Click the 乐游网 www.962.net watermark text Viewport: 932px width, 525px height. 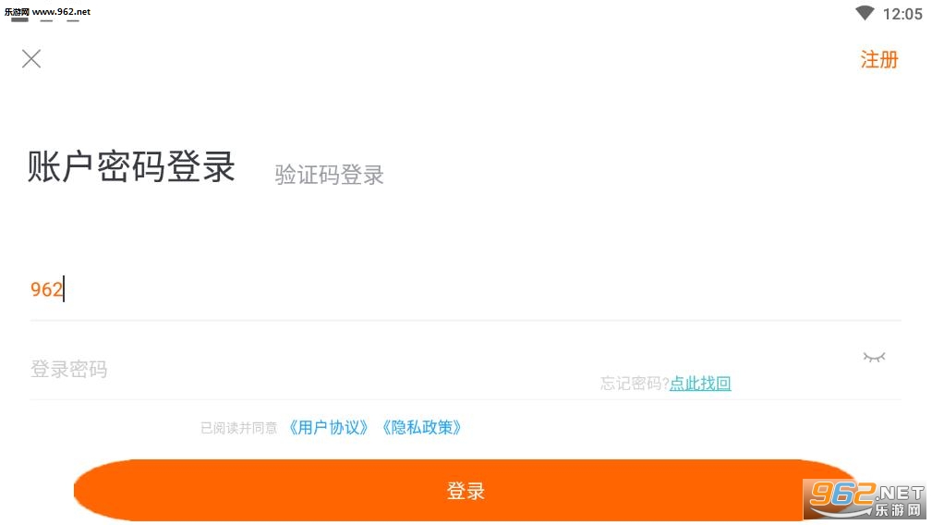pyautogui.click(x=47, y=11)
